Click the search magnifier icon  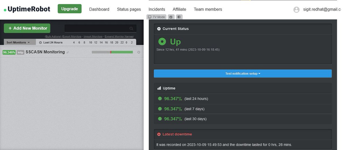[131, 28]
